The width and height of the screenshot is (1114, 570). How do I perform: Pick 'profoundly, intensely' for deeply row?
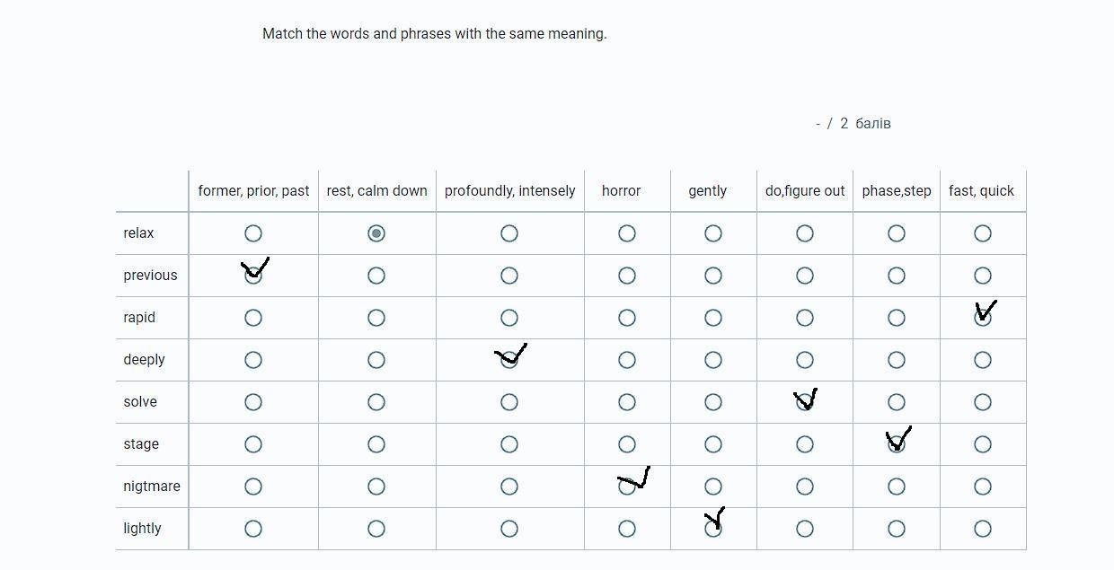point(509,360)
